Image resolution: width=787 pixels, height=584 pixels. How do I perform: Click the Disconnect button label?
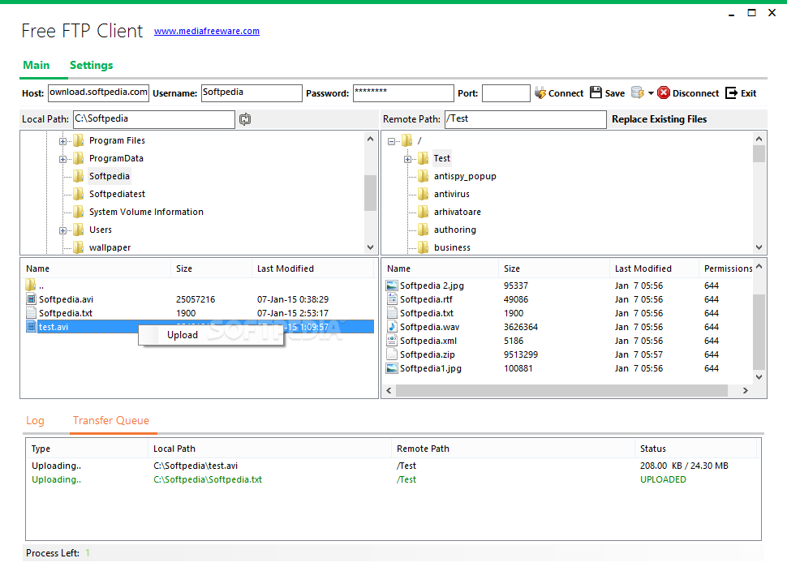click(x=695, y=93)
